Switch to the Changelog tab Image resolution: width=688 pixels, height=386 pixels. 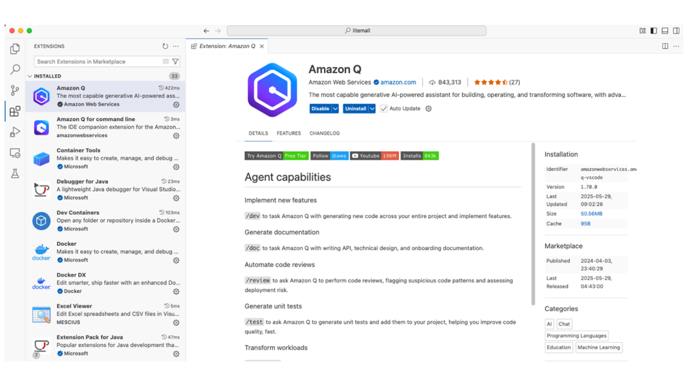coord(324,133)
